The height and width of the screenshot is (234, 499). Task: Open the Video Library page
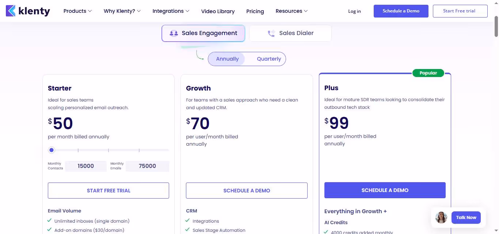click(x=218, y=11)
